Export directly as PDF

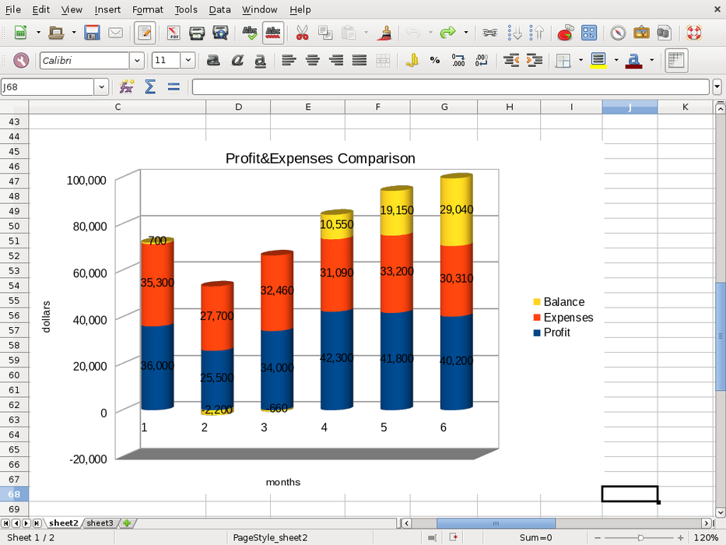(174, 33)
